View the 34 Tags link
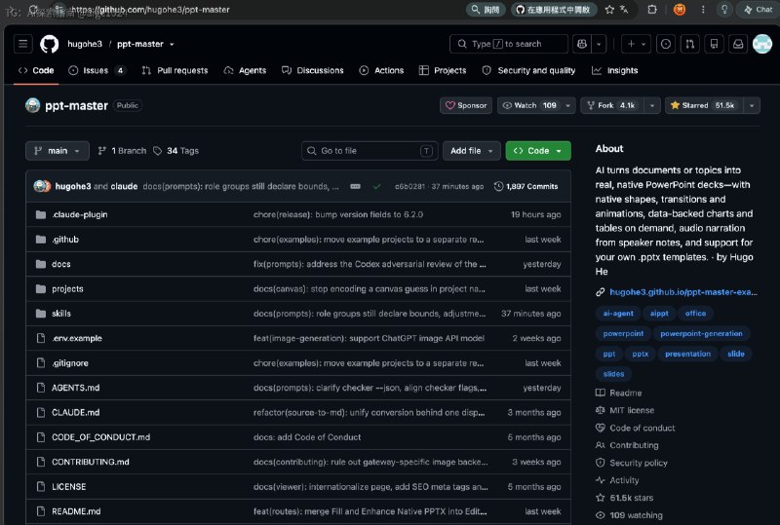The width and height of the screenshot is (780, 525). [175, 151]
